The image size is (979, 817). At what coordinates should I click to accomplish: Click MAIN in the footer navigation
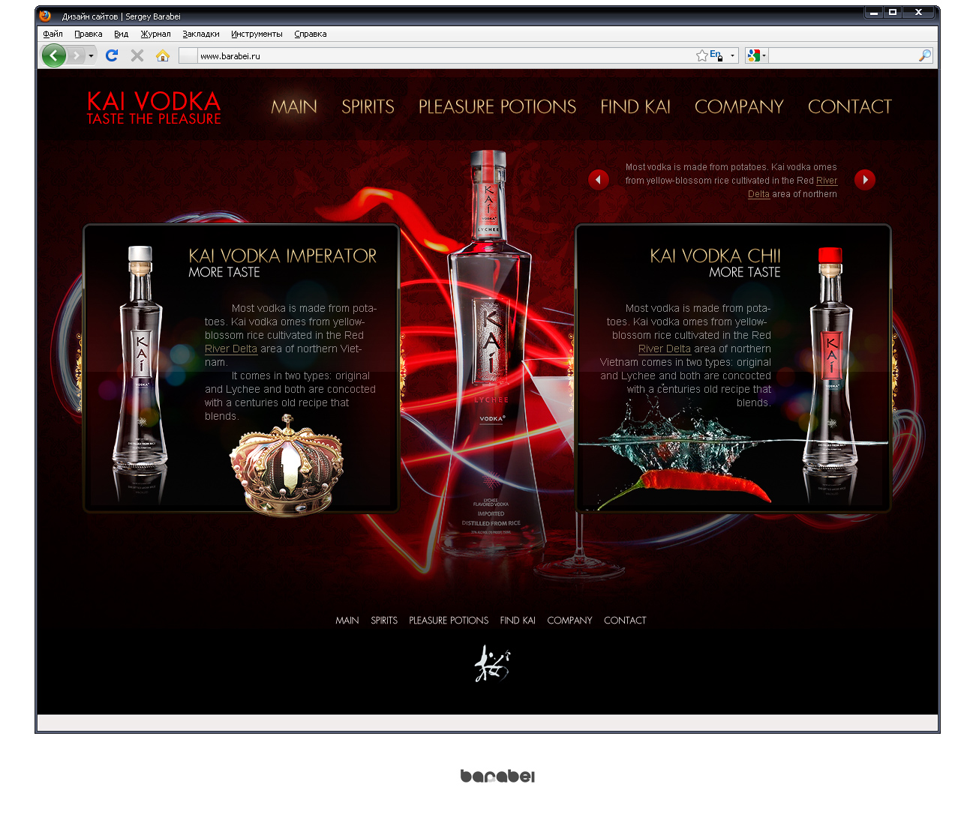point(347,621)
